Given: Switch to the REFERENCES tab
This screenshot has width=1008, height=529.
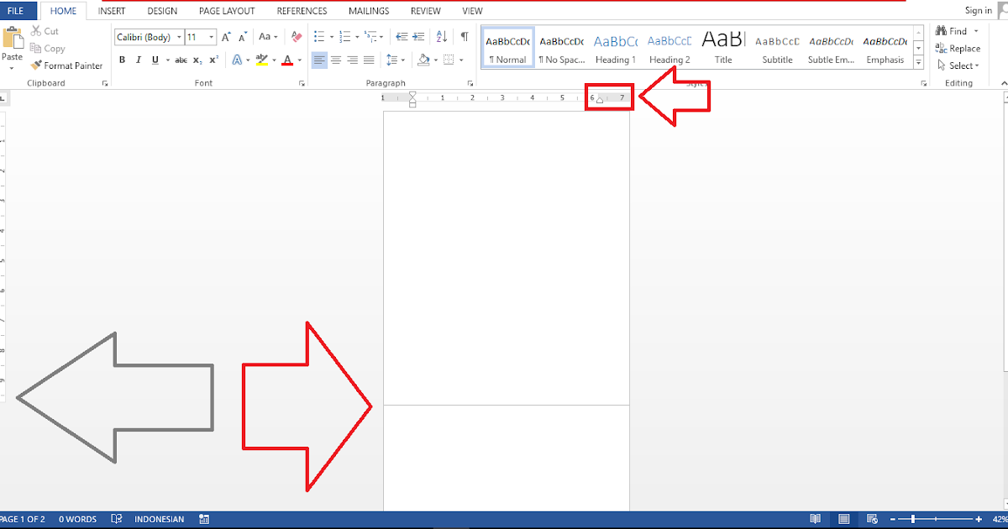Looking at the screenshot, I should (x=302, y=11).
